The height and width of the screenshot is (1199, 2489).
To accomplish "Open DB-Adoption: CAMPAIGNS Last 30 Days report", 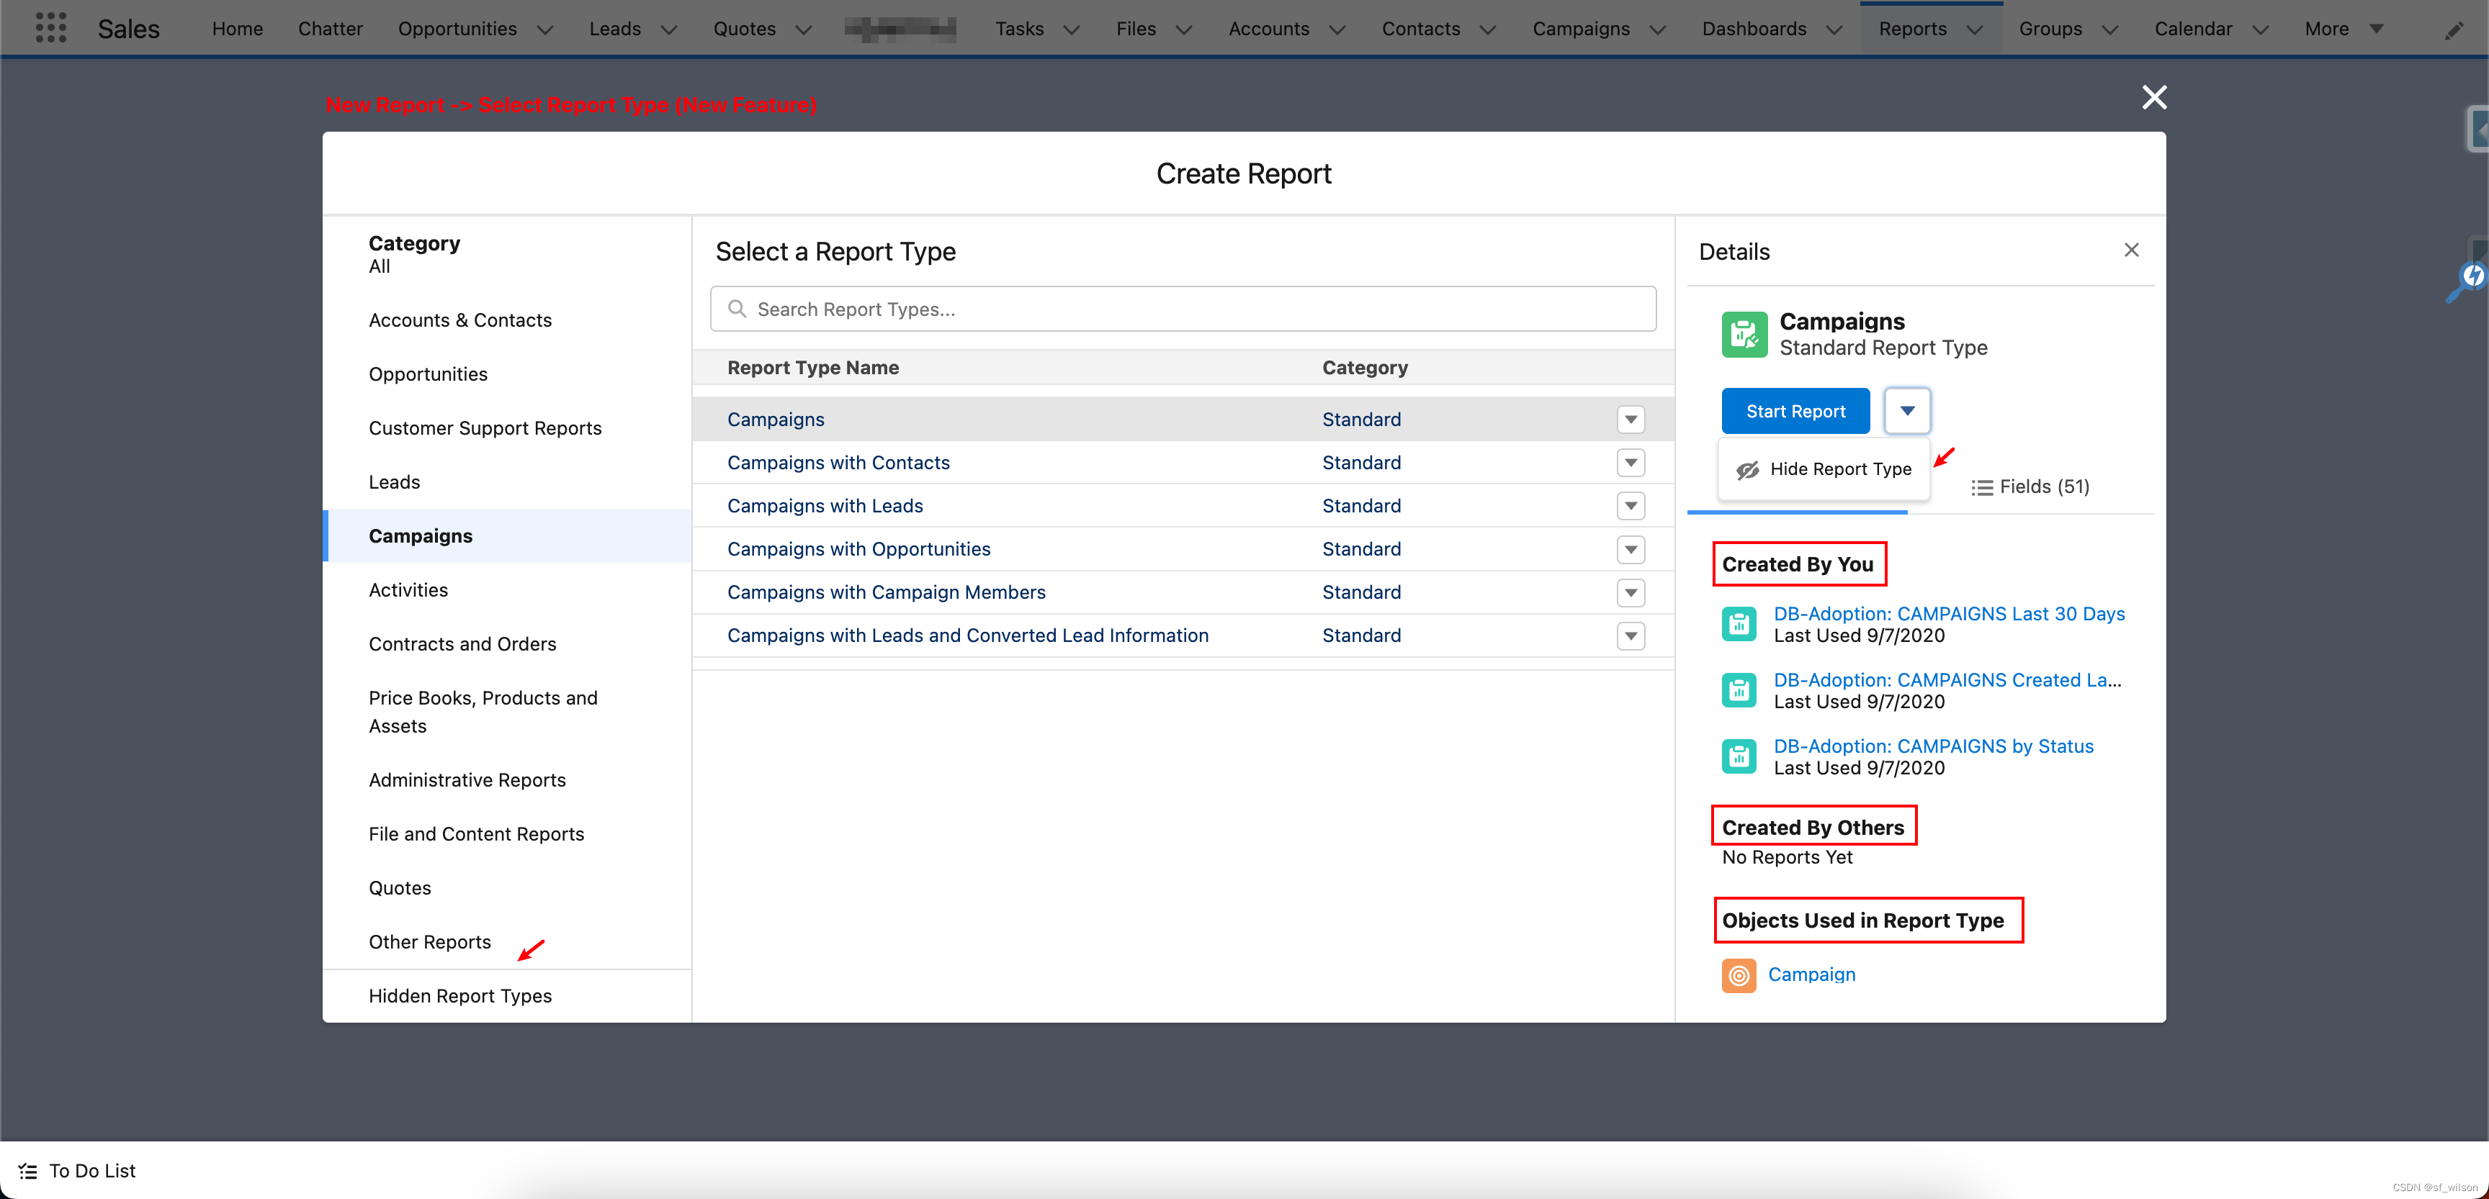I will 1949,614.
